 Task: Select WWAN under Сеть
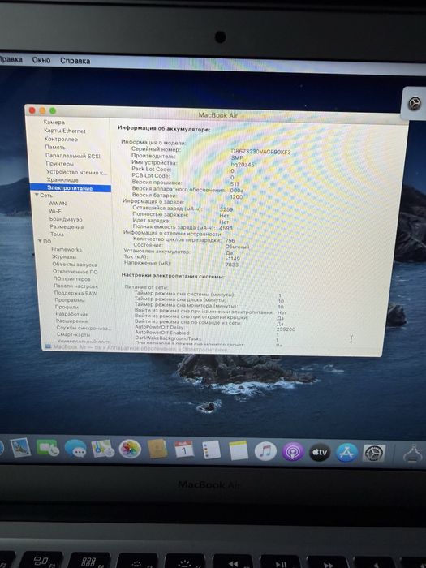click(58, 204)
